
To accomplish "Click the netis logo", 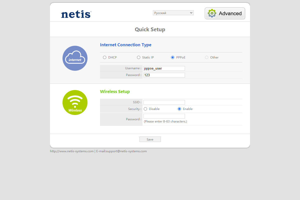I will (x=76, y=14).
